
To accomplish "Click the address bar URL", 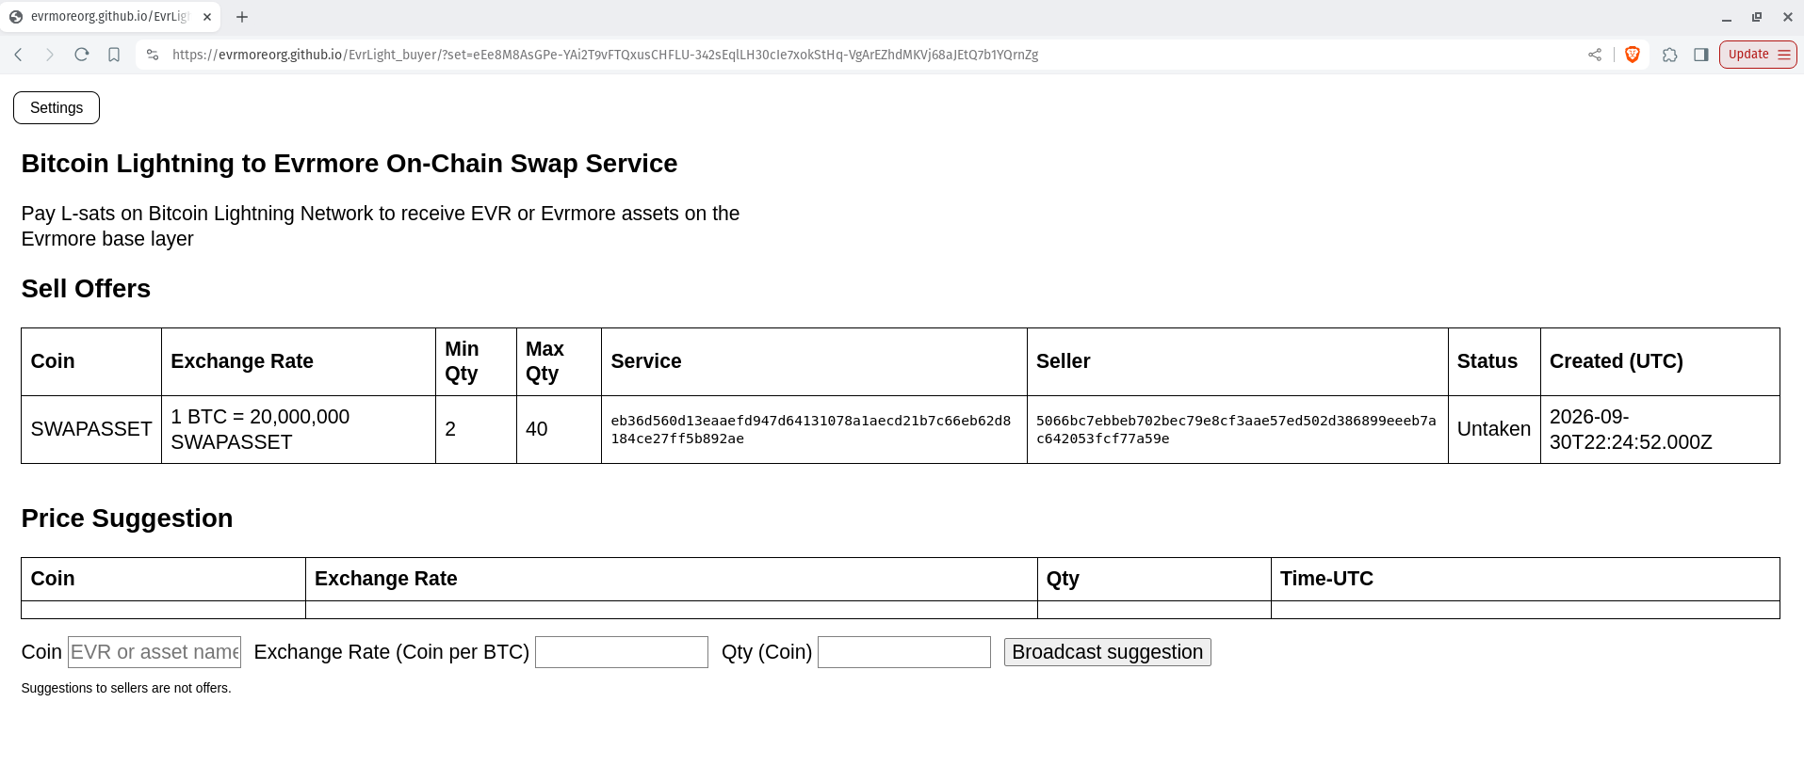I will point(605,55).
